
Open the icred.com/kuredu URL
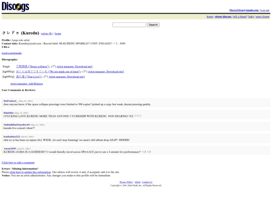pyautogui.click(x=12, y=53)
